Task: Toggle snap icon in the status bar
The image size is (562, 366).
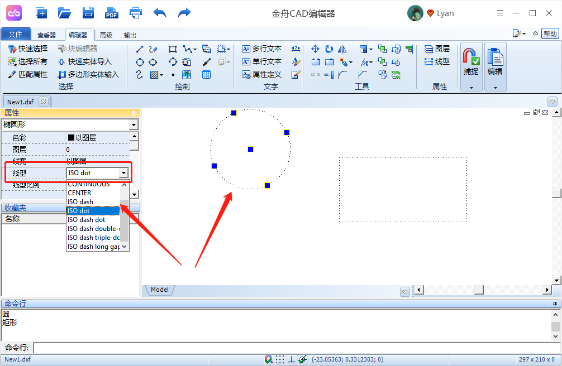Action: coord(269,359)
